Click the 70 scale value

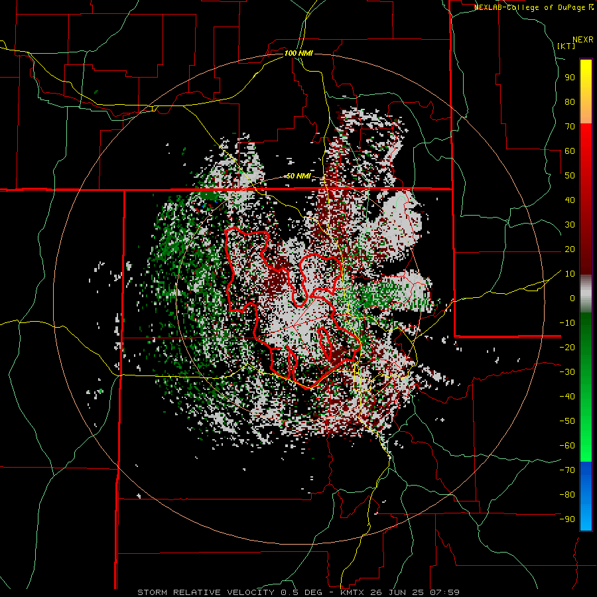point(570,127)
